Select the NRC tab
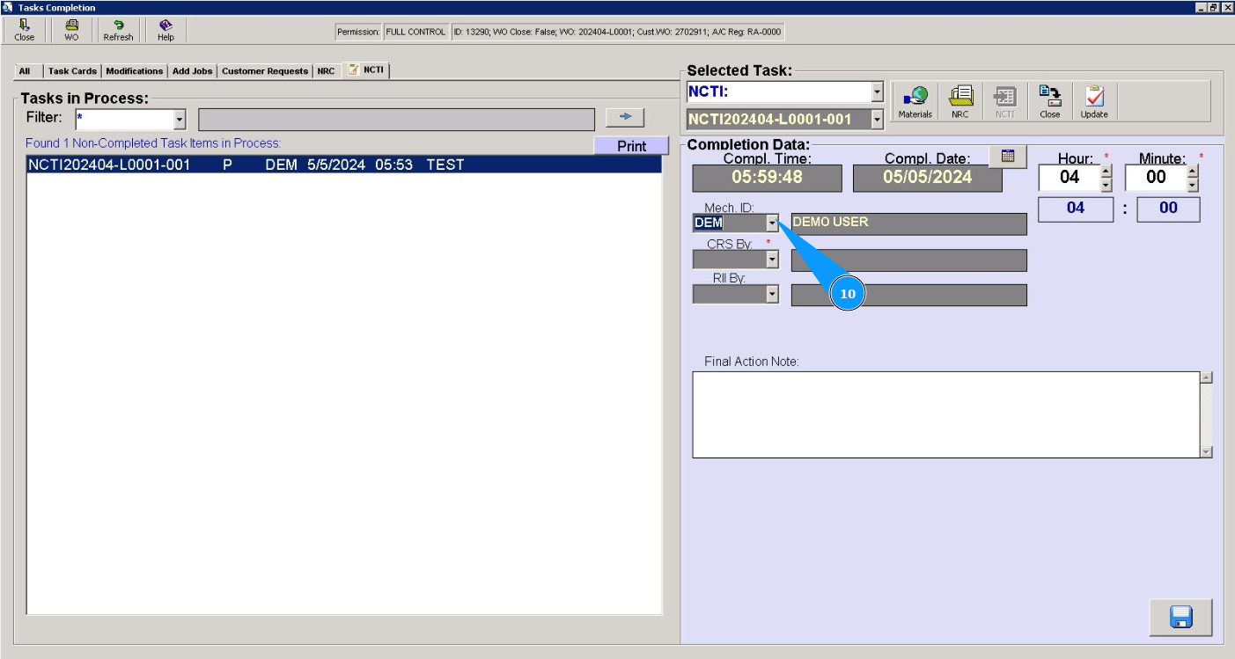This screenshot has height=659, width=1235. pyautogui.click(x=326, y=71)
